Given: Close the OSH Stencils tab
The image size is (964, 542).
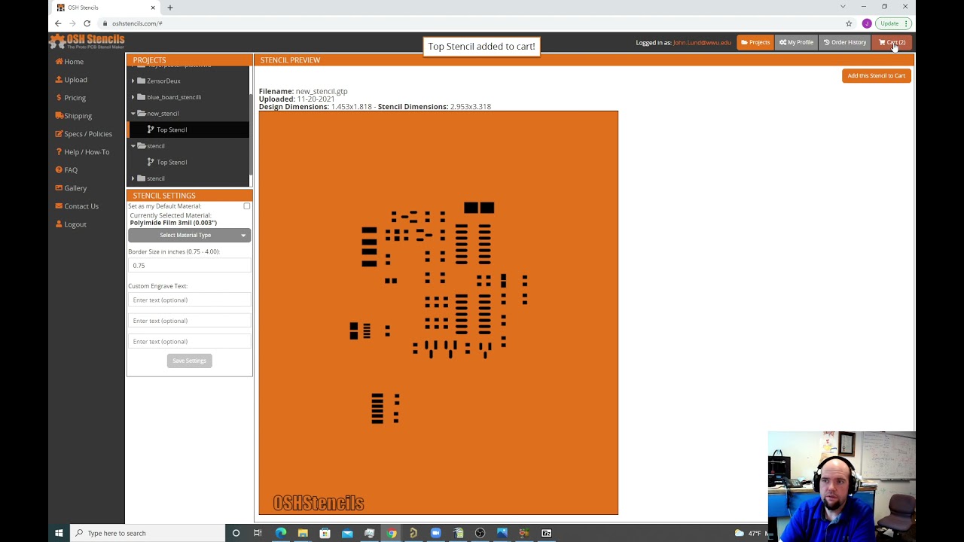Looking at the screenshot, I should point(153,8).
